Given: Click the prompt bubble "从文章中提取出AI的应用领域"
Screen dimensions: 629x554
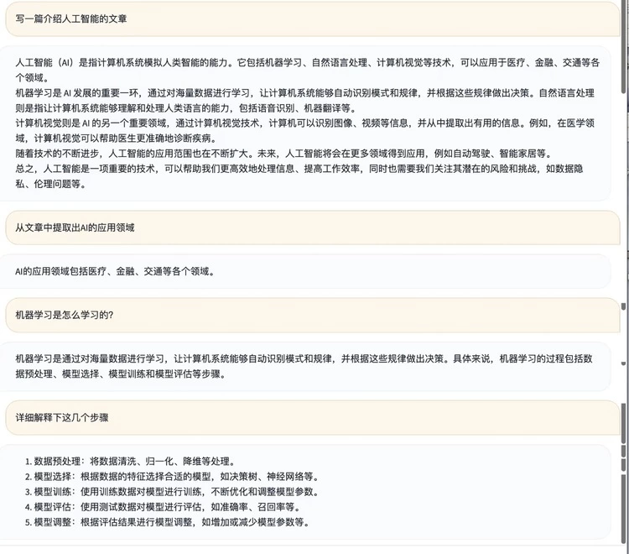Looking at the screenshot, I should (75, 227).
